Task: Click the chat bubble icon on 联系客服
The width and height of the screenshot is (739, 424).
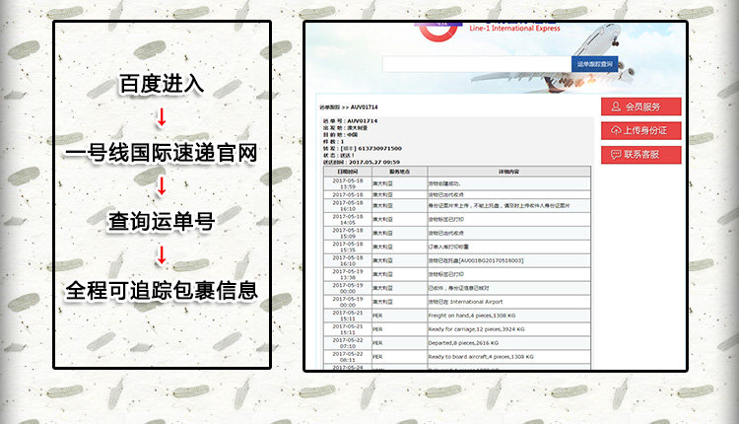Action: pyautogui.click(x=616, y=155)
